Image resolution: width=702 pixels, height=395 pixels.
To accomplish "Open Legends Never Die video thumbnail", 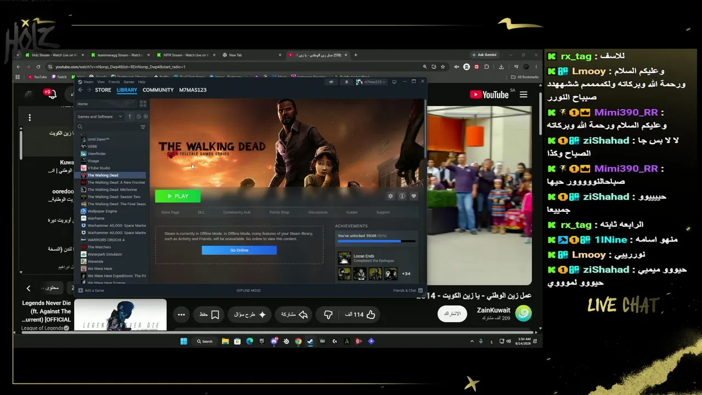I will [120, 315].
